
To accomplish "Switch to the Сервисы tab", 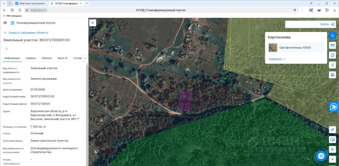I will coord(30,58).
